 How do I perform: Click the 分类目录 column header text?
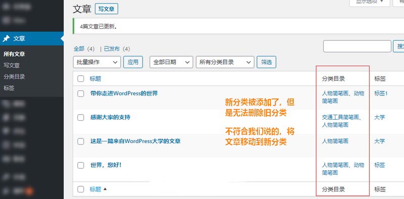click(333, 79)
